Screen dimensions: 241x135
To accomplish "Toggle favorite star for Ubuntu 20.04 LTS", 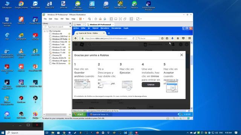I will [x=69, y=58].
